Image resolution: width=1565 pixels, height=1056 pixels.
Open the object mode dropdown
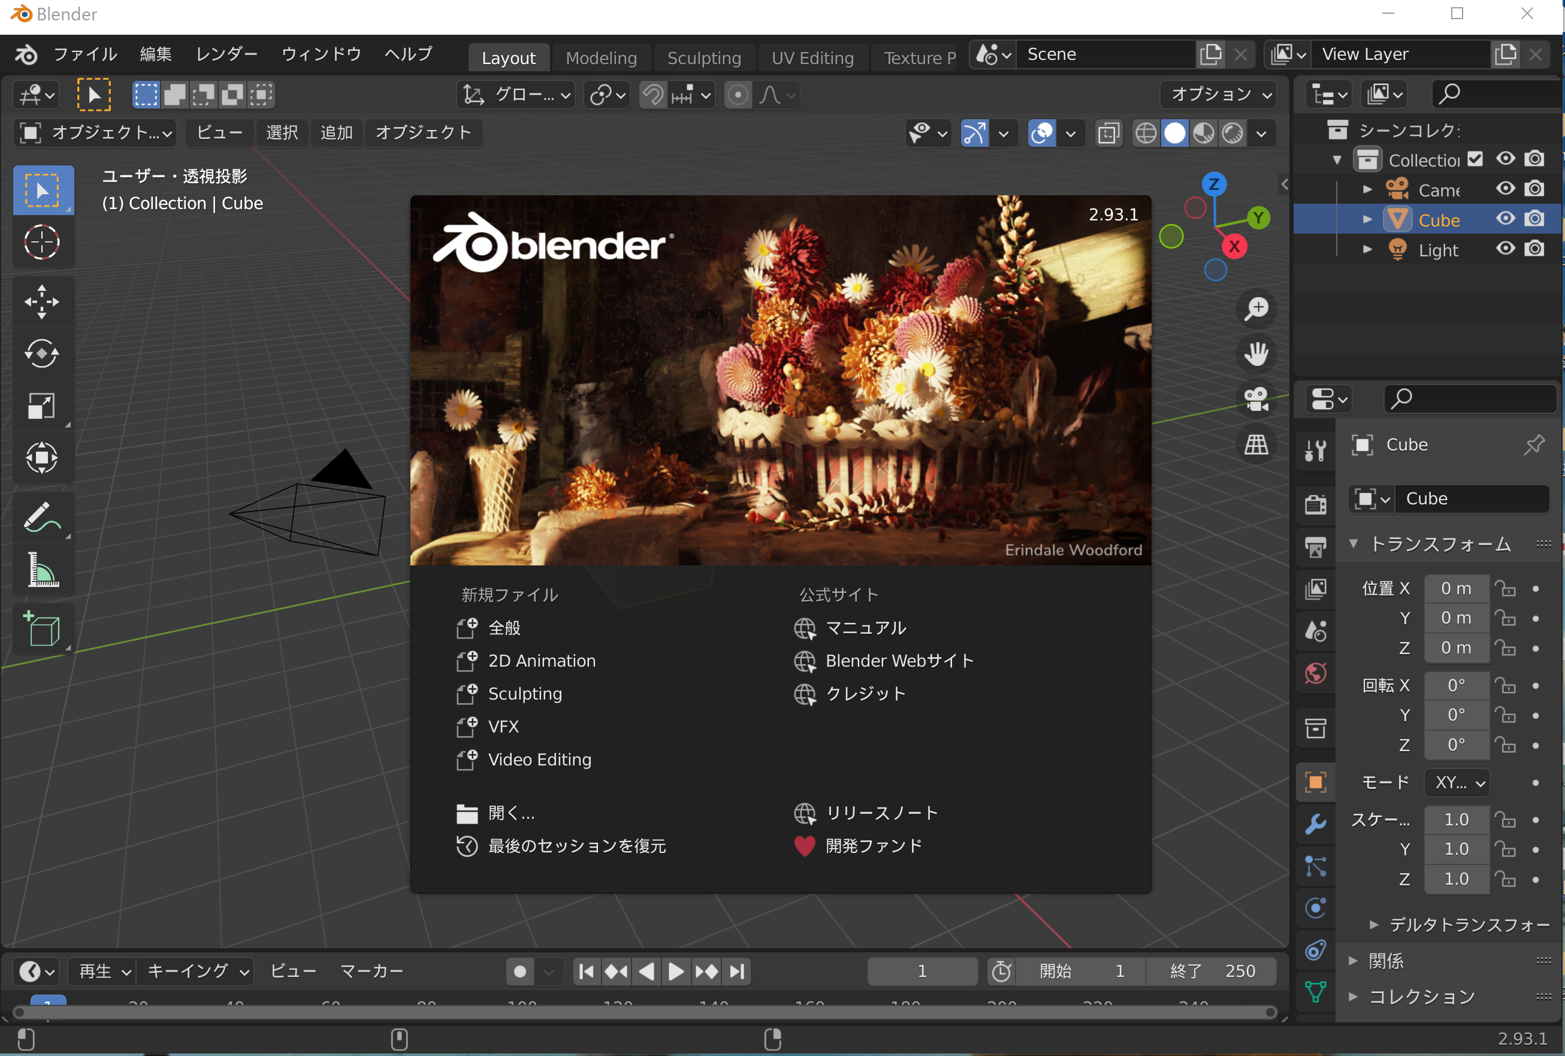[95, 133]
